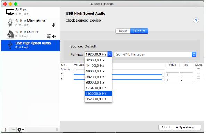Image resolution: width=206 pixels, height=134 pixels.
Task: Open the 2ch-24bit Integer format dropdown
Action: click(155, 54)
